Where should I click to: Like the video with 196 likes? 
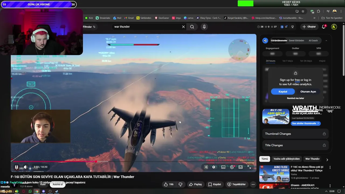click(169, 184)
